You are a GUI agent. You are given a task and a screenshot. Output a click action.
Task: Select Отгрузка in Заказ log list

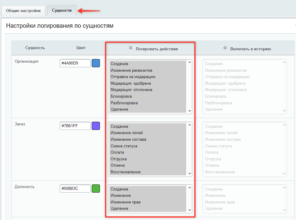[148, 159]
